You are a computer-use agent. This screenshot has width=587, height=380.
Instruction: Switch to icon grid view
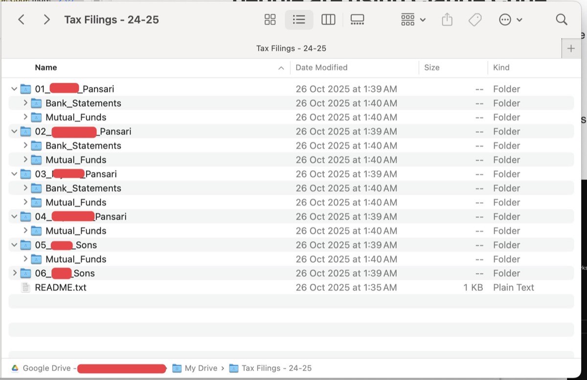click(x=270, y=20)
